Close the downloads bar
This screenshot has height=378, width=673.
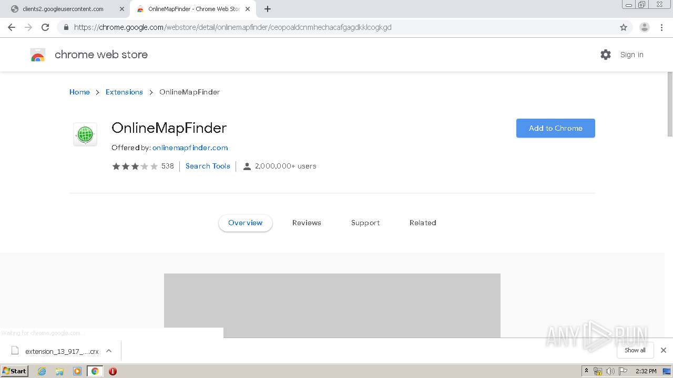pos(664,350)
